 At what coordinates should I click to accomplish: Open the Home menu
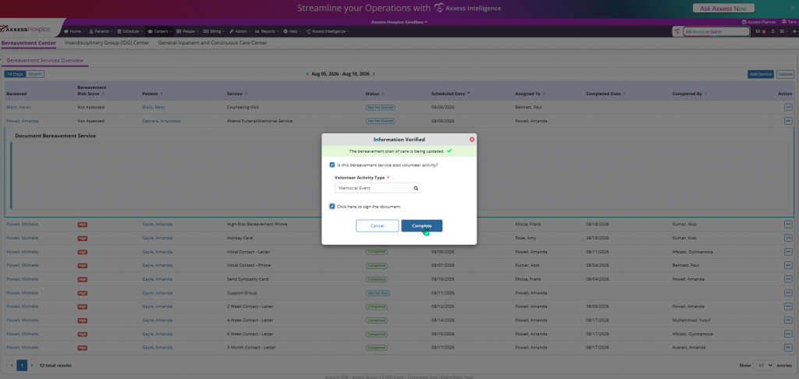pyautogui.click(x=74, y=31)
